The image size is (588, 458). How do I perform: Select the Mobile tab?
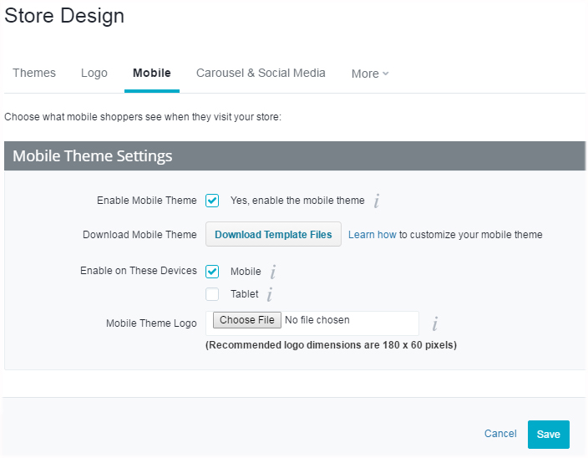point(152,73)
